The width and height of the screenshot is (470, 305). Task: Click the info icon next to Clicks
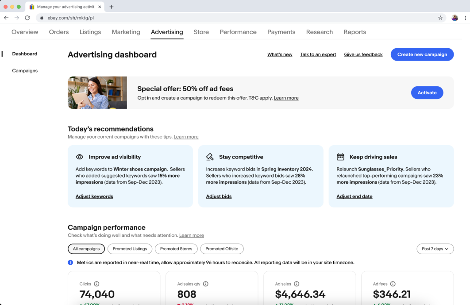click(96, 284)
